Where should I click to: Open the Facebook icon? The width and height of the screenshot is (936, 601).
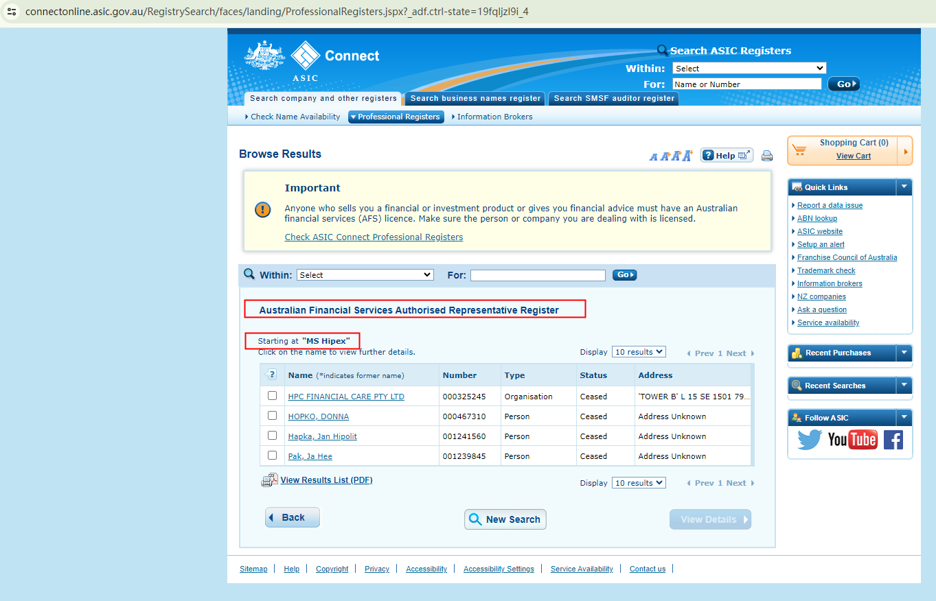(893, 439)
